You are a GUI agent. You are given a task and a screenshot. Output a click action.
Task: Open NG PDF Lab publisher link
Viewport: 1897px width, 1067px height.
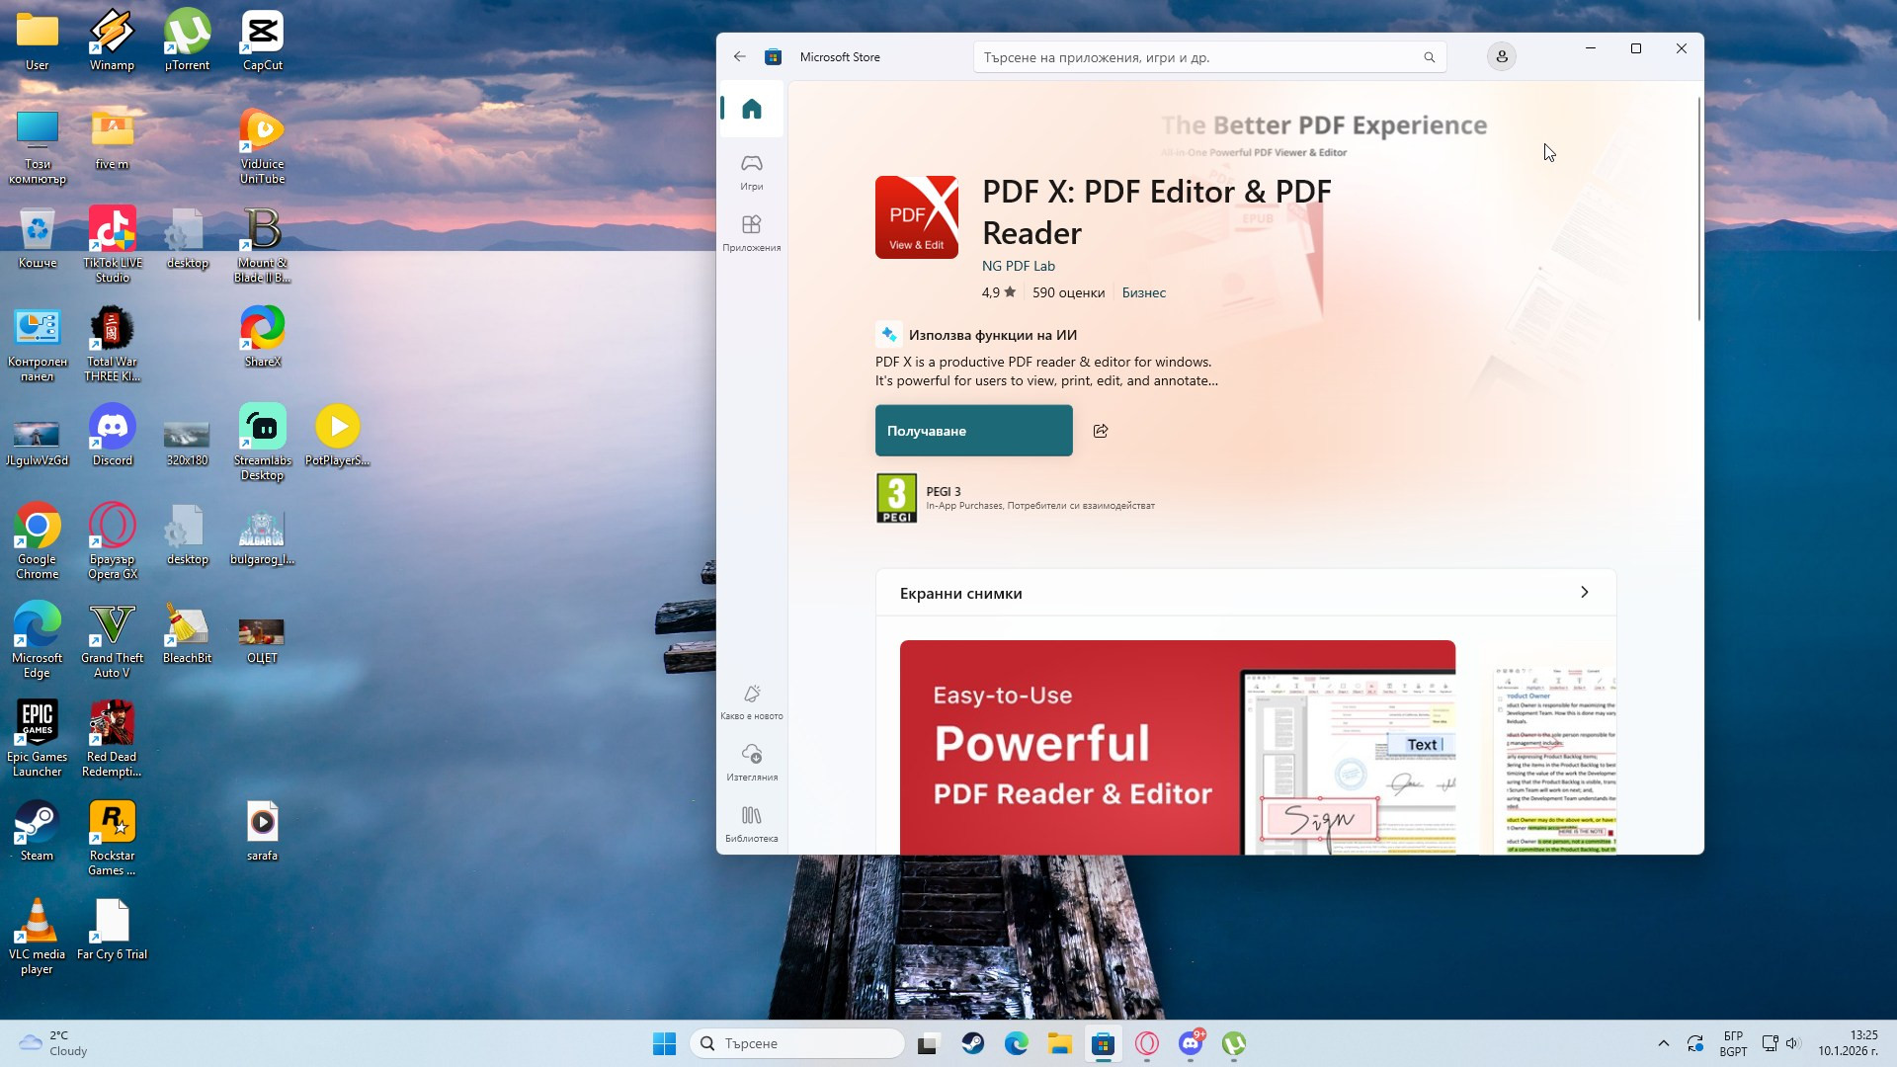[1018, 266]
